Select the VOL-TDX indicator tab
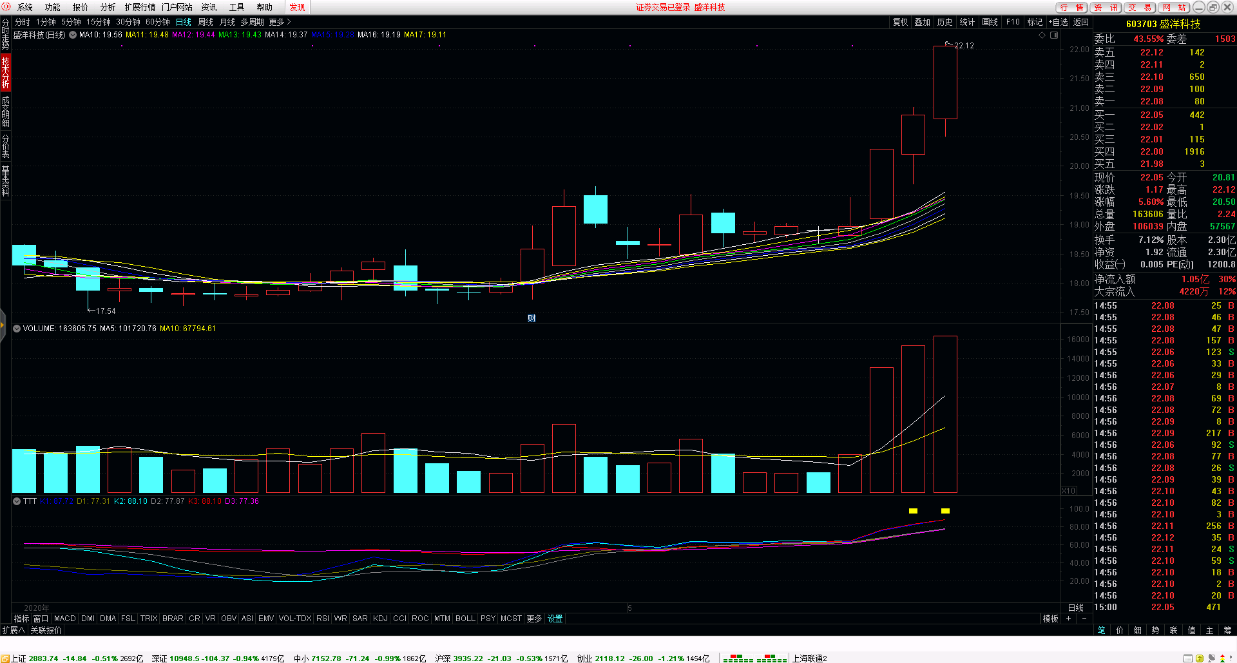This screenshot has width=1237, height=663. [x=295, y=619]
